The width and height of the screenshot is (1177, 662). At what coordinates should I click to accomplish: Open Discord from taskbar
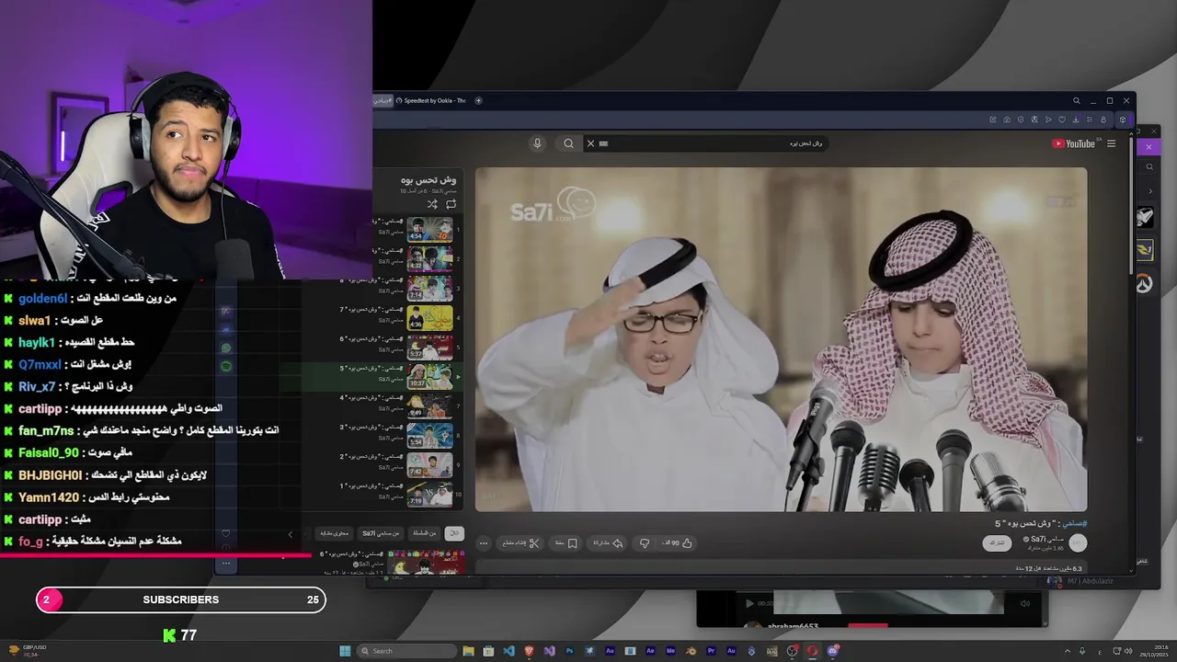832,651
